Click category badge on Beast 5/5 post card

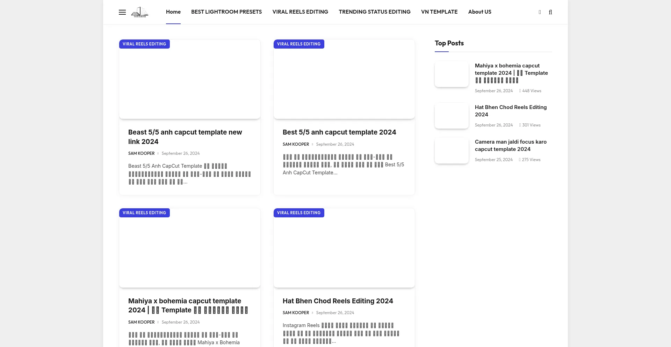[x=144, y=44]
